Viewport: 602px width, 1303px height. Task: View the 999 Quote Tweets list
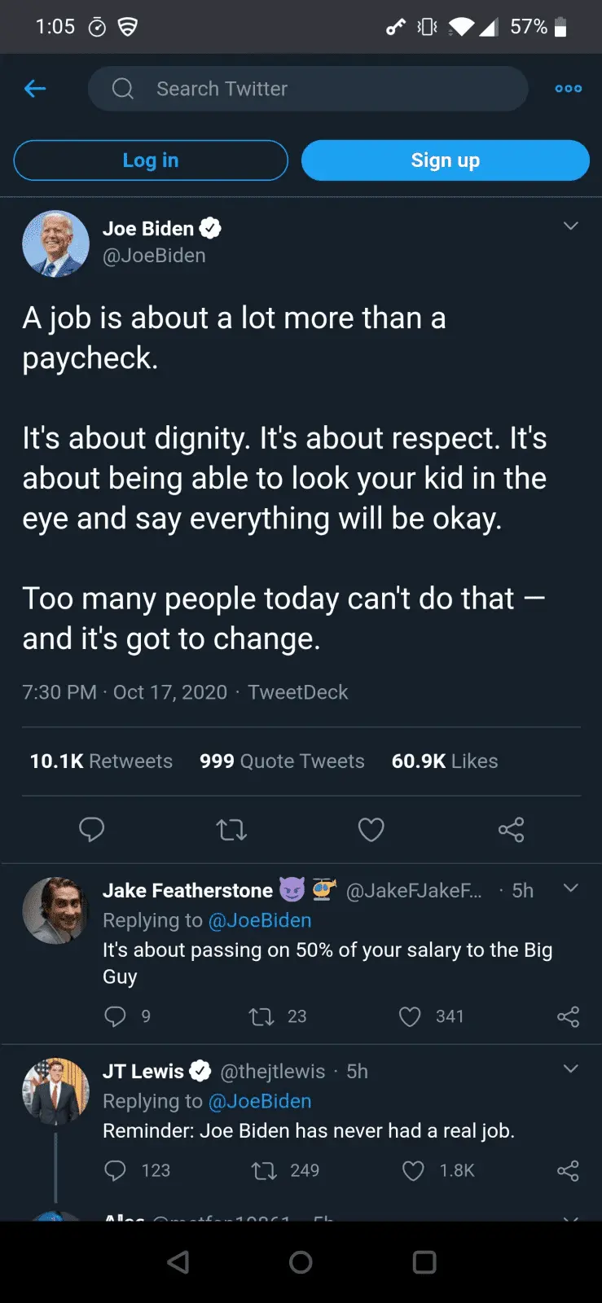point(282,761)
